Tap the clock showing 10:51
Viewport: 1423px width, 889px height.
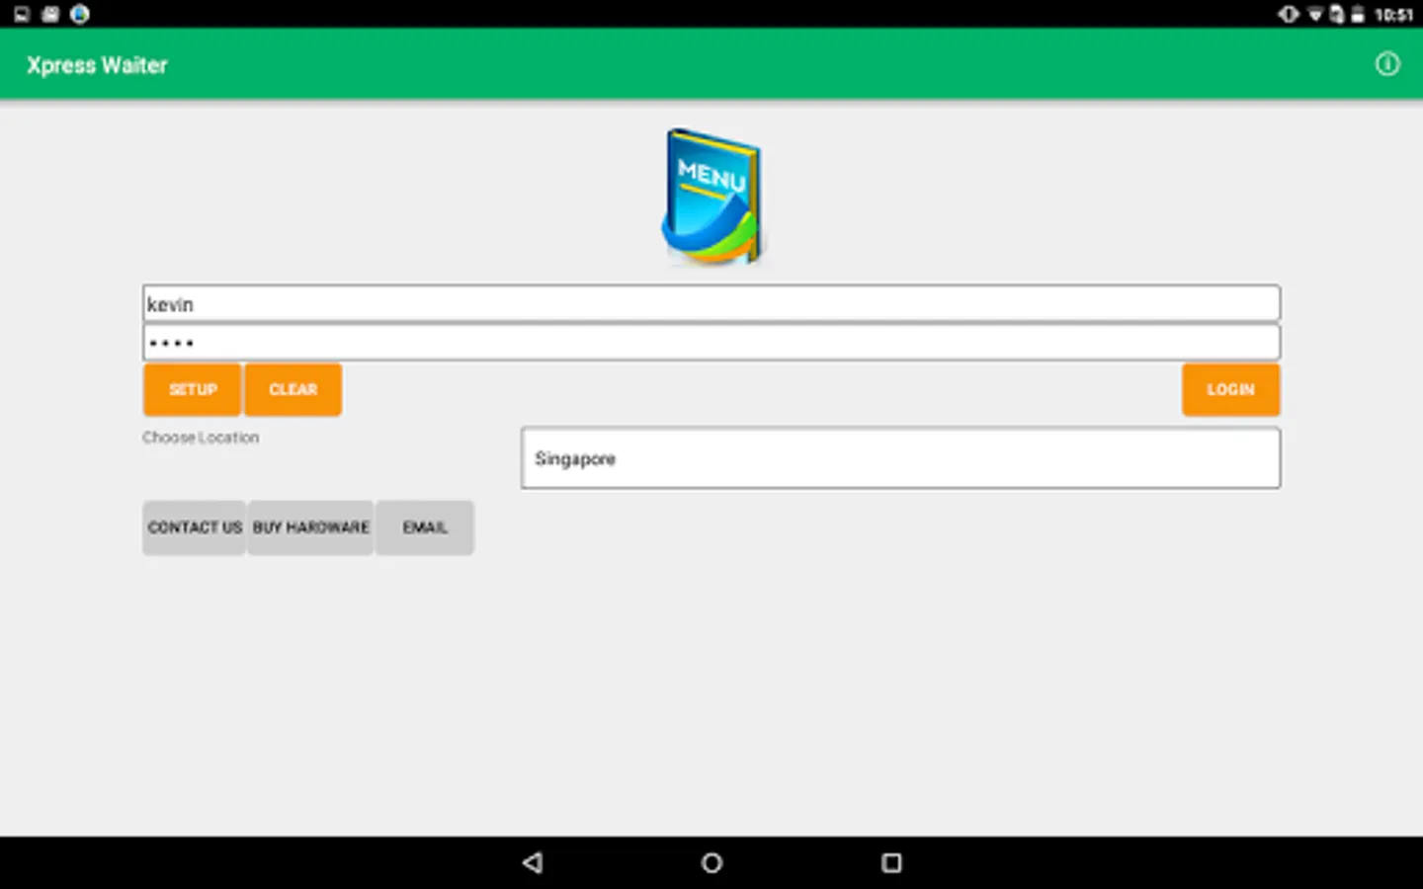1393,15
